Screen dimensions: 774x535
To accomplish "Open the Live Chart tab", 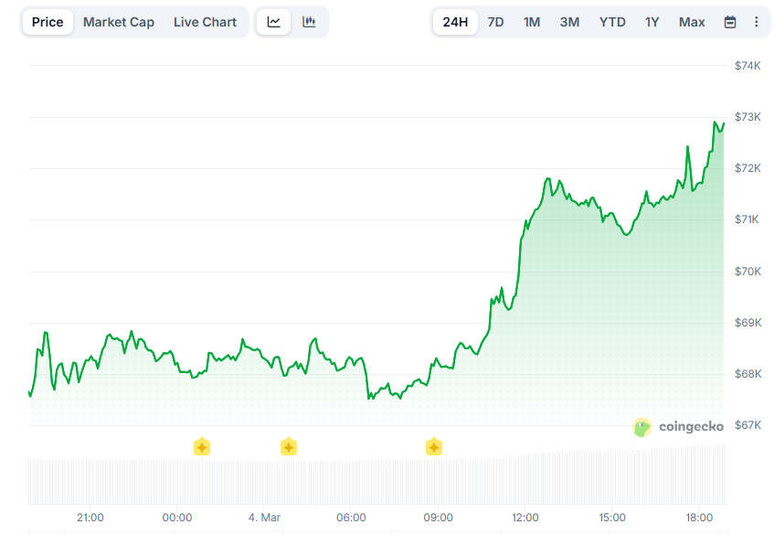I will 205,22.
